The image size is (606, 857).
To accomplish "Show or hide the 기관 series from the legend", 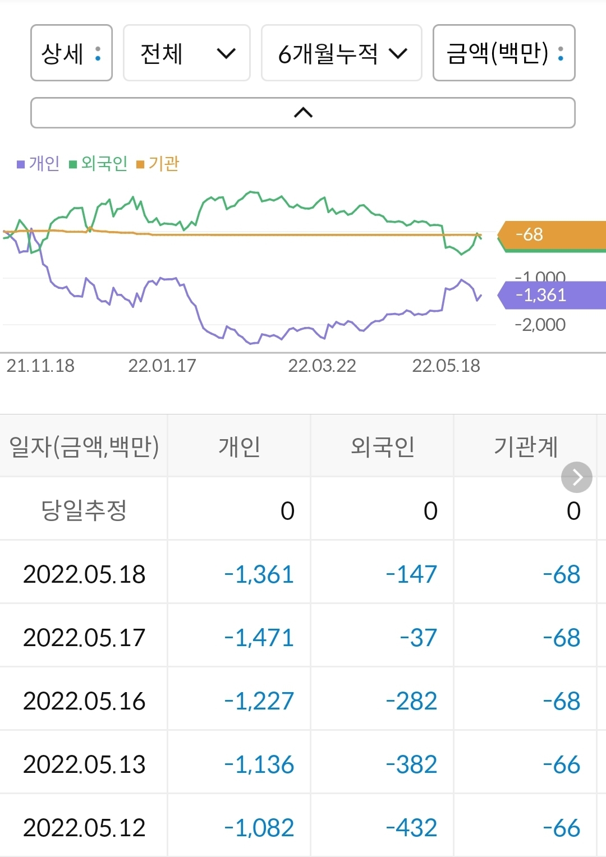I will coord(163,164).
